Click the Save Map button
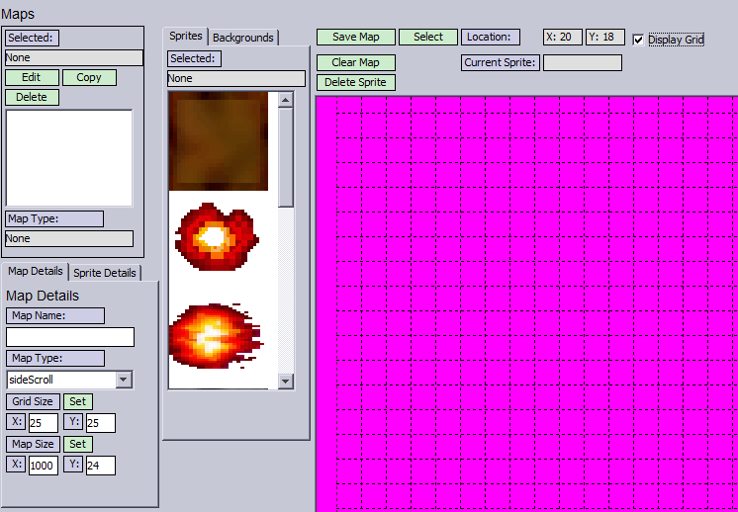This screenshot has height=512, width=738. [356, 38]
